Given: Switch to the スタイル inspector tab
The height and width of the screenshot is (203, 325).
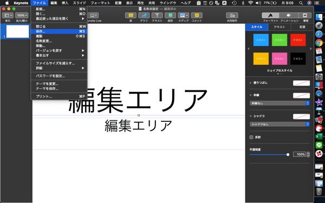Looking at the screenshot, I should pyautogui.click(x=257, y=27).
